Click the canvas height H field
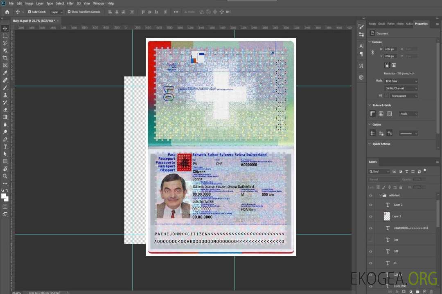Viewport: 442px width, 294px height. [391, 56]
